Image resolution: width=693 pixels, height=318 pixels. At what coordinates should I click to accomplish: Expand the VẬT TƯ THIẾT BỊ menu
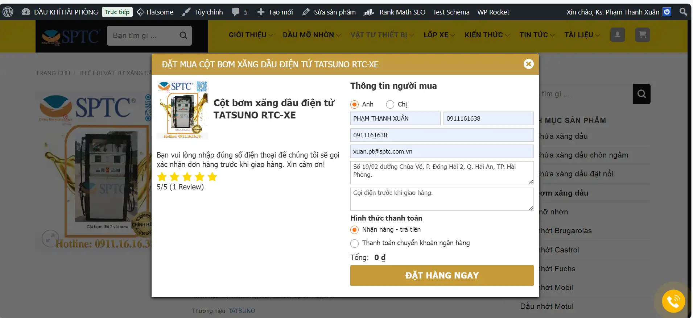click(x=382, y=35)
